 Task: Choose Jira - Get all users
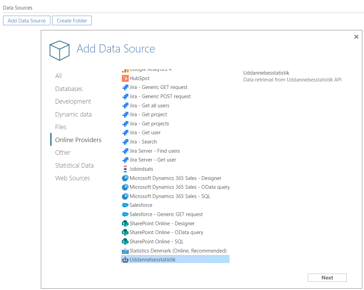[149, 106]
